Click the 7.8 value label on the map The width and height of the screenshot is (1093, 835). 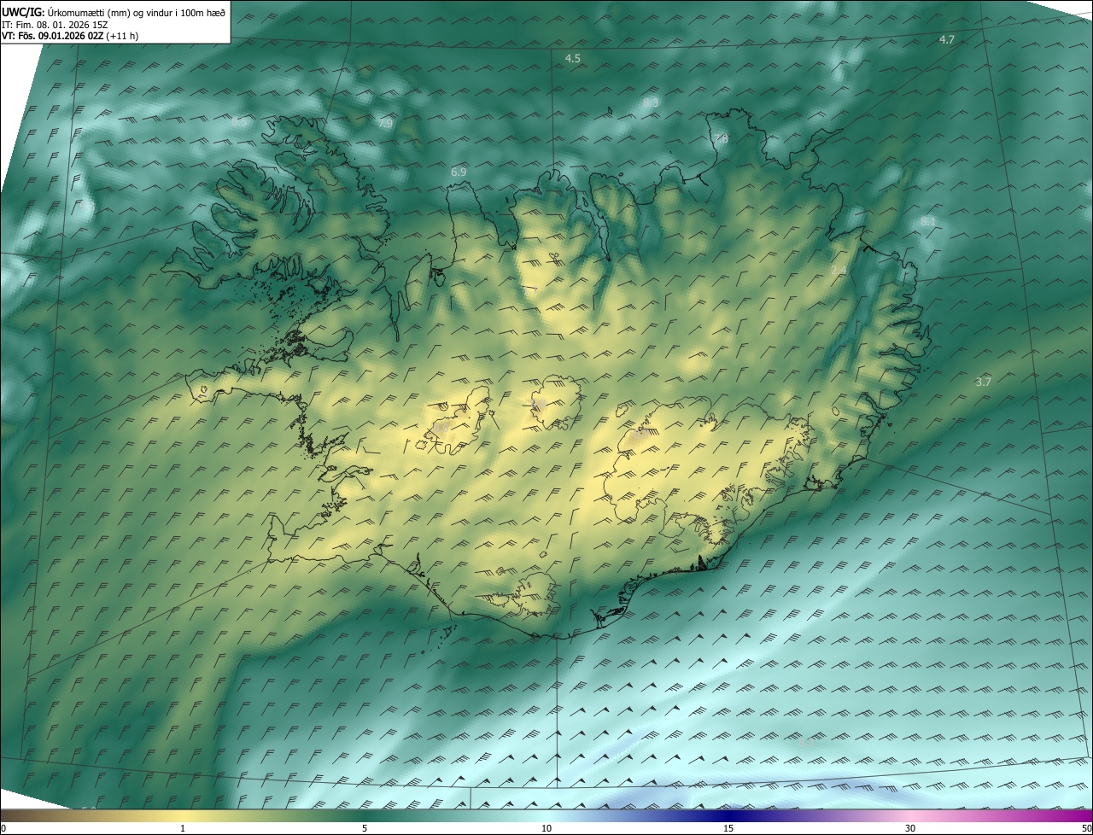coord(721,139)
